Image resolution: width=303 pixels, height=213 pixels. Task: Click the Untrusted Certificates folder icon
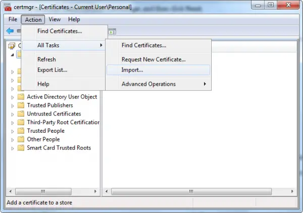pyautogui.click(x=21, y=114)
